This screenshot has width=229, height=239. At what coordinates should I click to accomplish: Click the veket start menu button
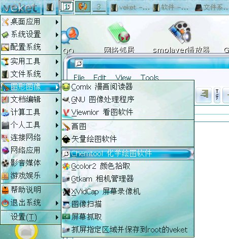point(20,7)
